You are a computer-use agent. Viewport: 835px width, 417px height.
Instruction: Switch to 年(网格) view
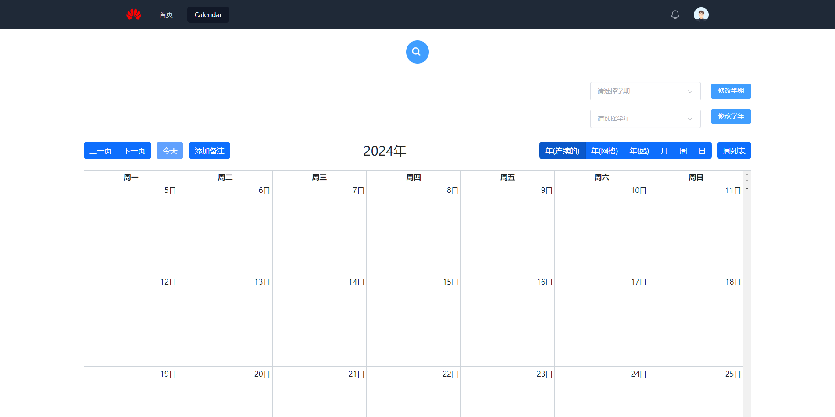tap(604, 151)
